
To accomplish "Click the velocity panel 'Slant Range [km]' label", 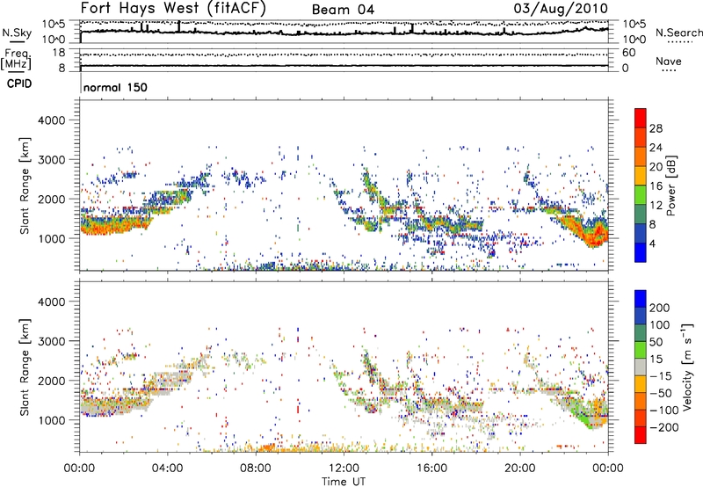I will coord(25,367).
